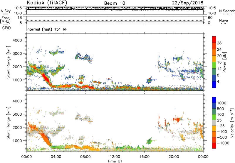This screenshot has height=163, width=235.
Task: Click "3000" on the velocity panel axis
Action: click(x=17, y=114)
